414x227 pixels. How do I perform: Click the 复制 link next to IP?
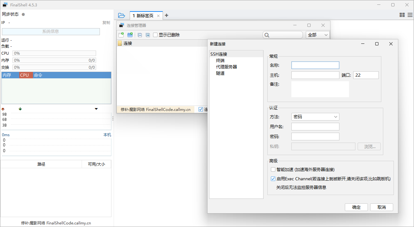click(x=106, y=23)
